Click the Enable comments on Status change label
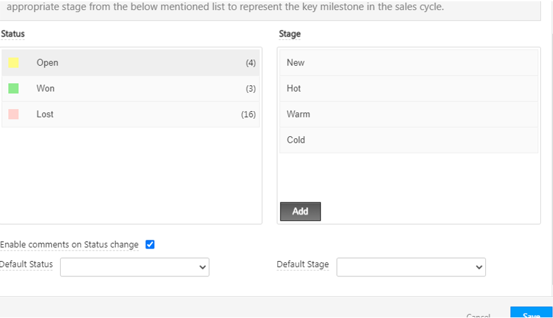Screen dimensions: 553x318 pos(70,245)
